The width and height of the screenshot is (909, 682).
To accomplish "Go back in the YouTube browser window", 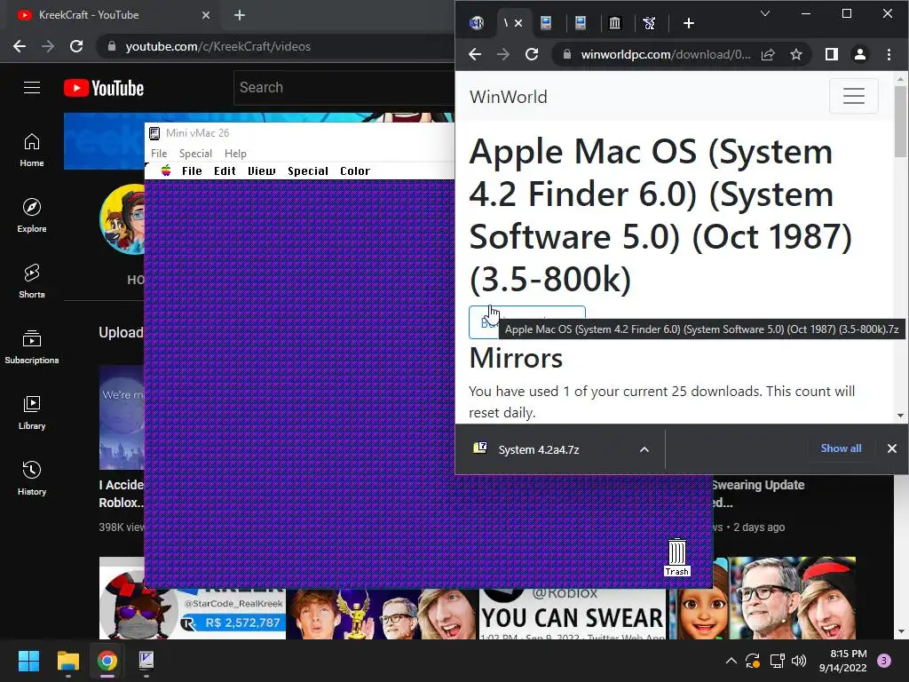I will coord(20,46).
